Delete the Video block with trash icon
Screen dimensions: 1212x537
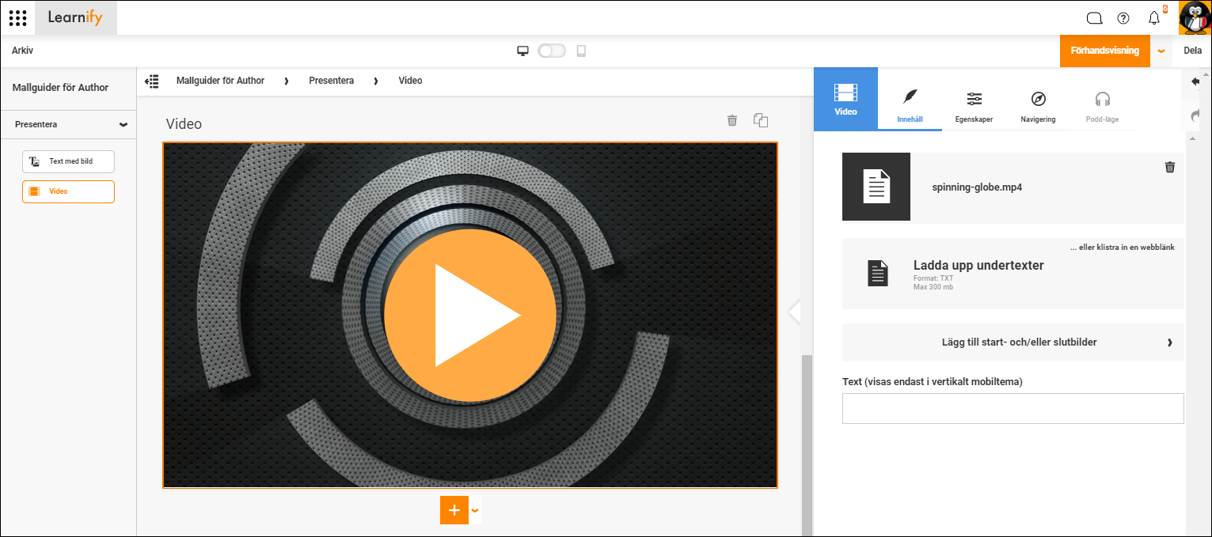pos(732,120)
